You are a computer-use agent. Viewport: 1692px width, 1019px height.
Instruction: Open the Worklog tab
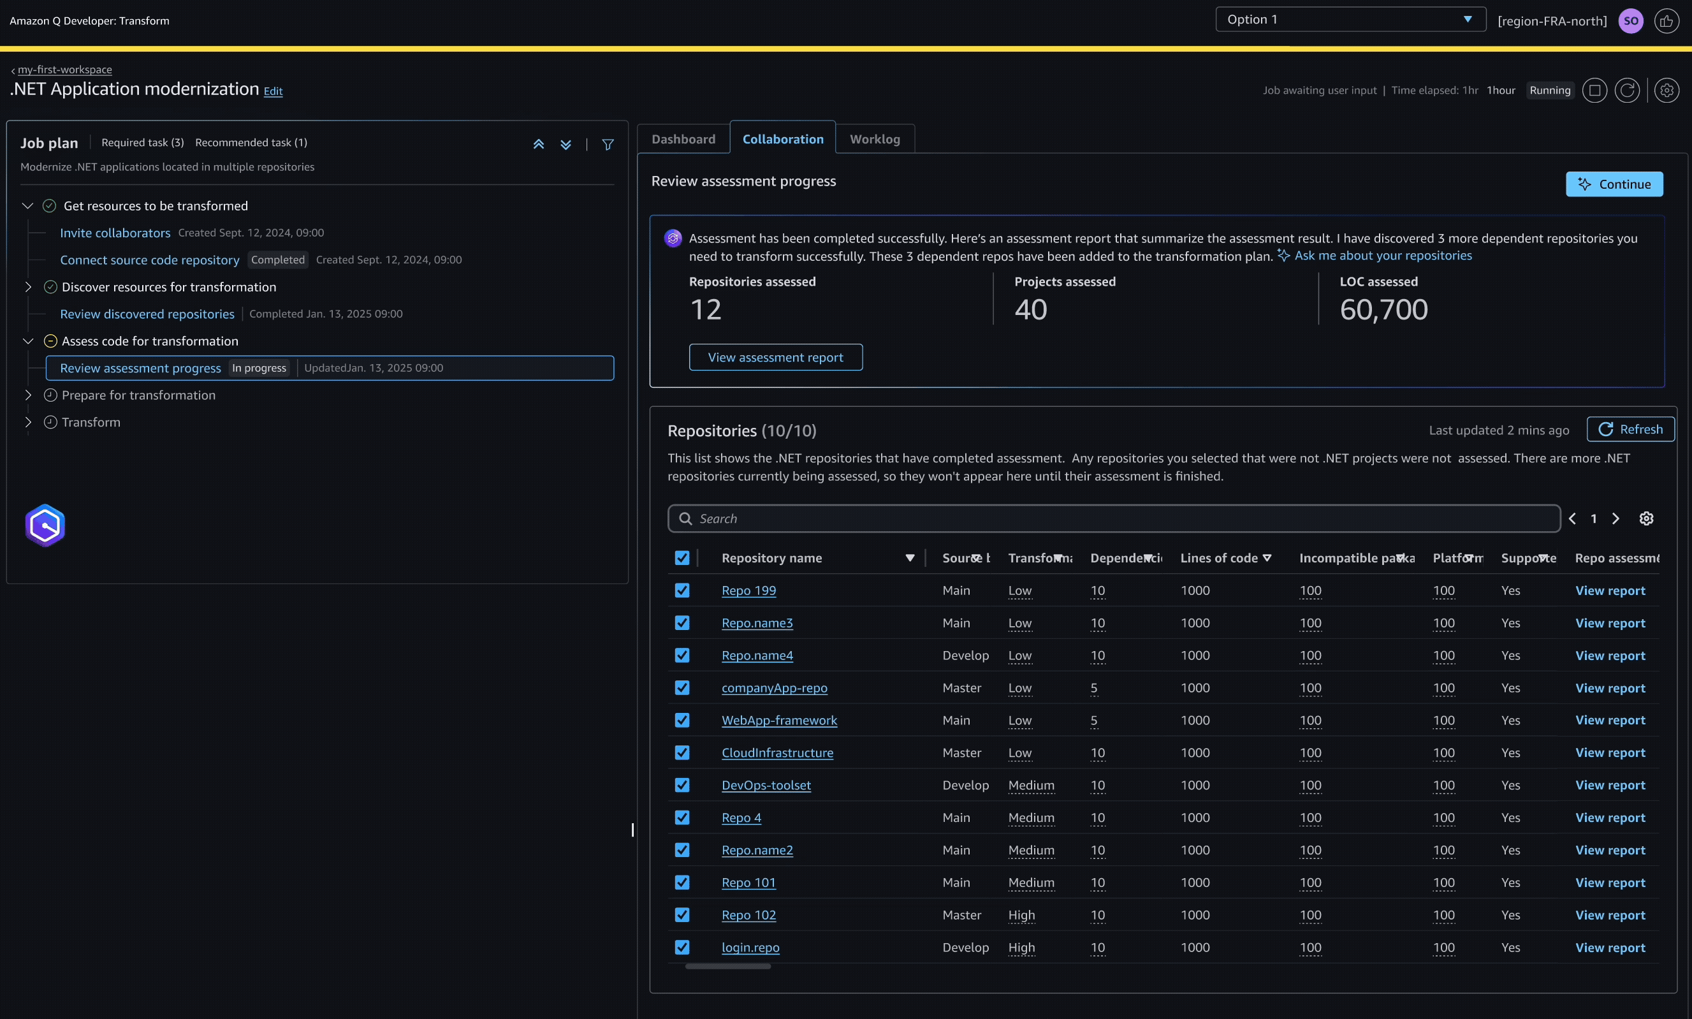(x=875, y=138)
